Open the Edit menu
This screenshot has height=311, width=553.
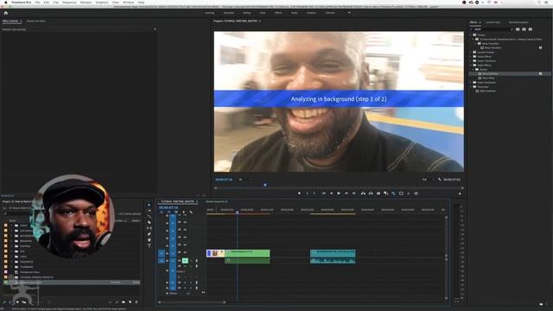(x=47, y=3)
